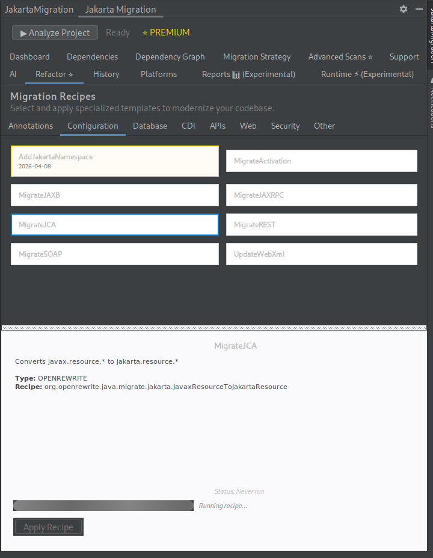Select the MigrateJAXRPC recipe card

tap(322, 195)
